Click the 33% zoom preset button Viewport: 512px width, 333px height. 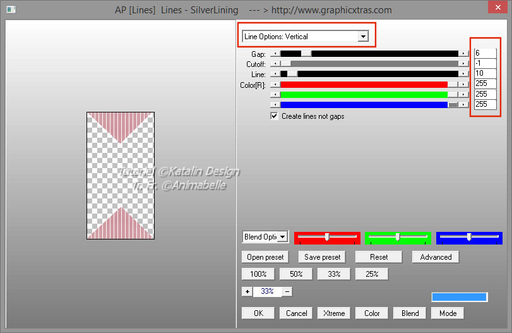coord(334,274)
